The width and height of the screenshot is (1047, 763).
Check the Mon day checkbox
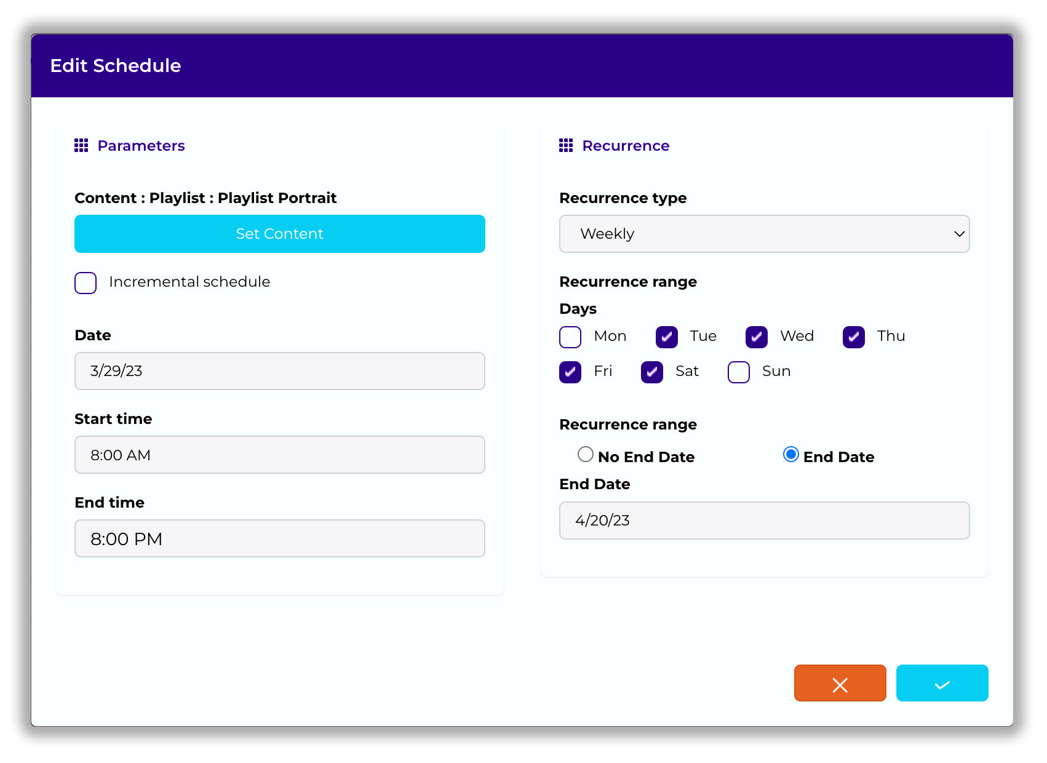[570, 337]
